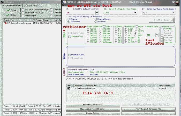The height and width of the screenshot is (116, 181).
Task: Click the AVIcodec window title icon
Action: click(2, 2)
